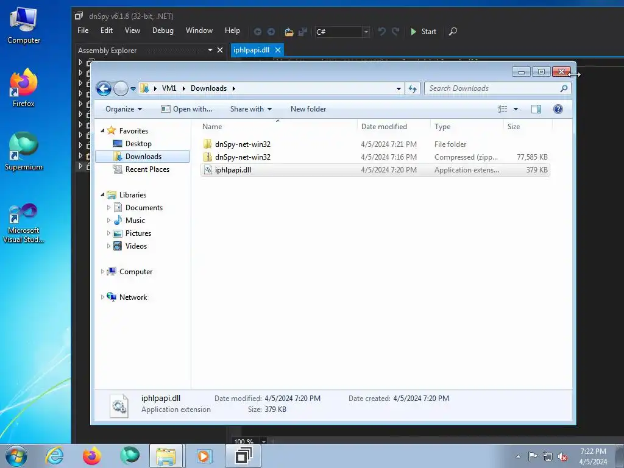Click dnSpy Save All toolbar icon
This screenshot has width=624, height=468.
pyautogui.click(x=303, y=32)
